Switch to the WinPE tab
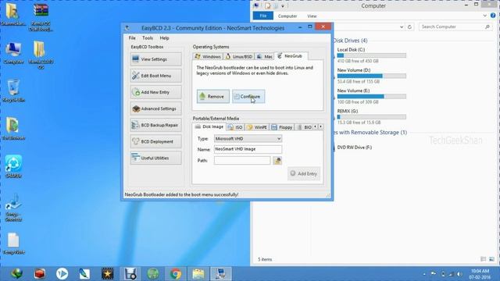Viewport: 500px width, 281px height. (257, 127)
